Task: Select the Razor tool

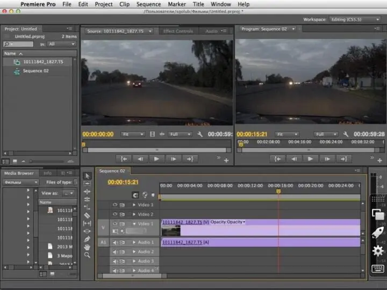Action: 87,215
